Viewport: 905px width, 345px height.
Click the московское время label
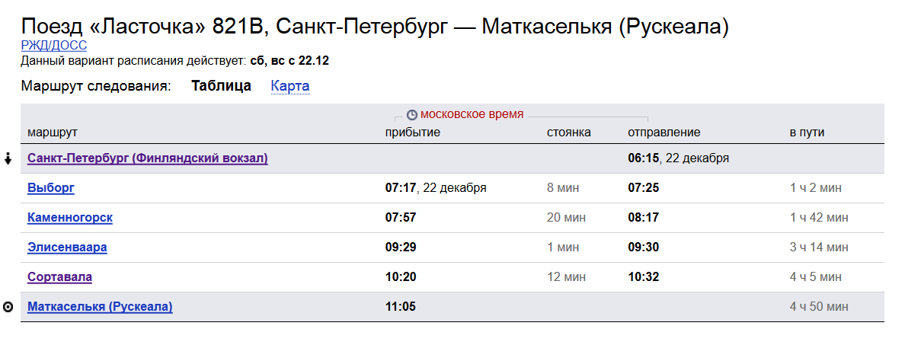472,114
